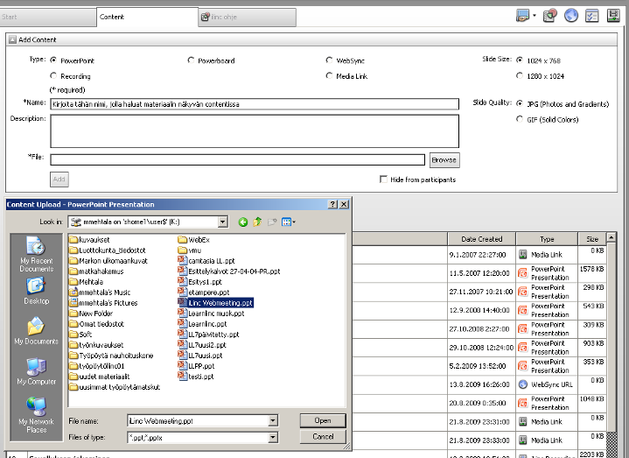Click in the Name text field

(x=255, y=104)
